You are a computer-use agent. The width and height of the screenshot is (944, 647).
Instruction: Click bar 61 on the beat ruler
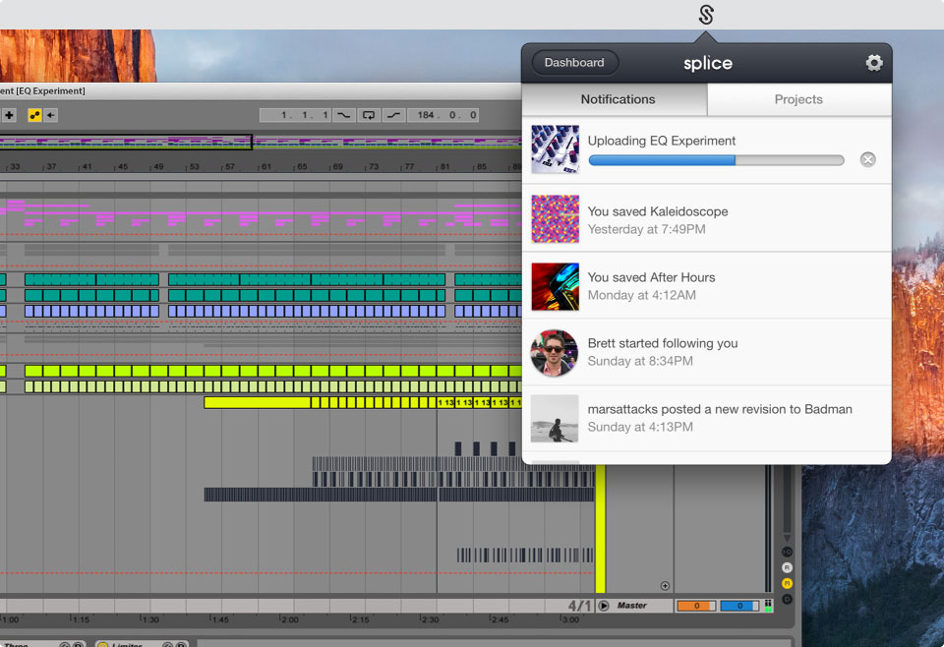click(x=266, y=167)
